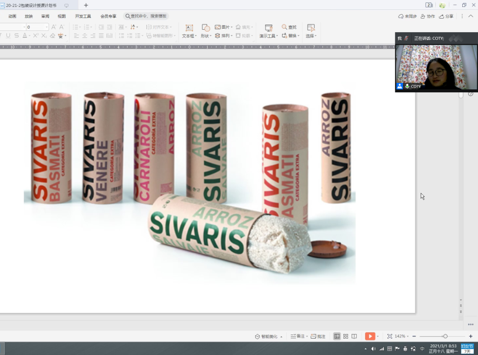478x355 pixels.
Task: Click the 分享 (Share) button
Action: (446, 16)
